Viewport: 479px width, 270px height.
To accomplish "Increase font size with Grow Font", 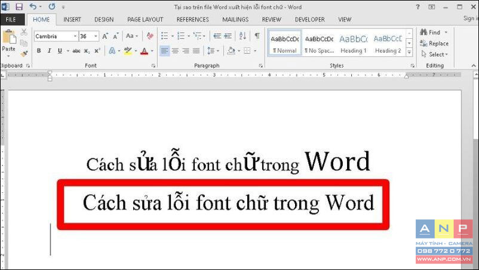I will coord(105,36).
